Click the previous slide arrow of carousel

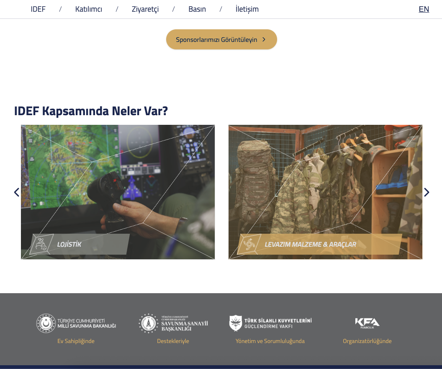coord(17,192)
